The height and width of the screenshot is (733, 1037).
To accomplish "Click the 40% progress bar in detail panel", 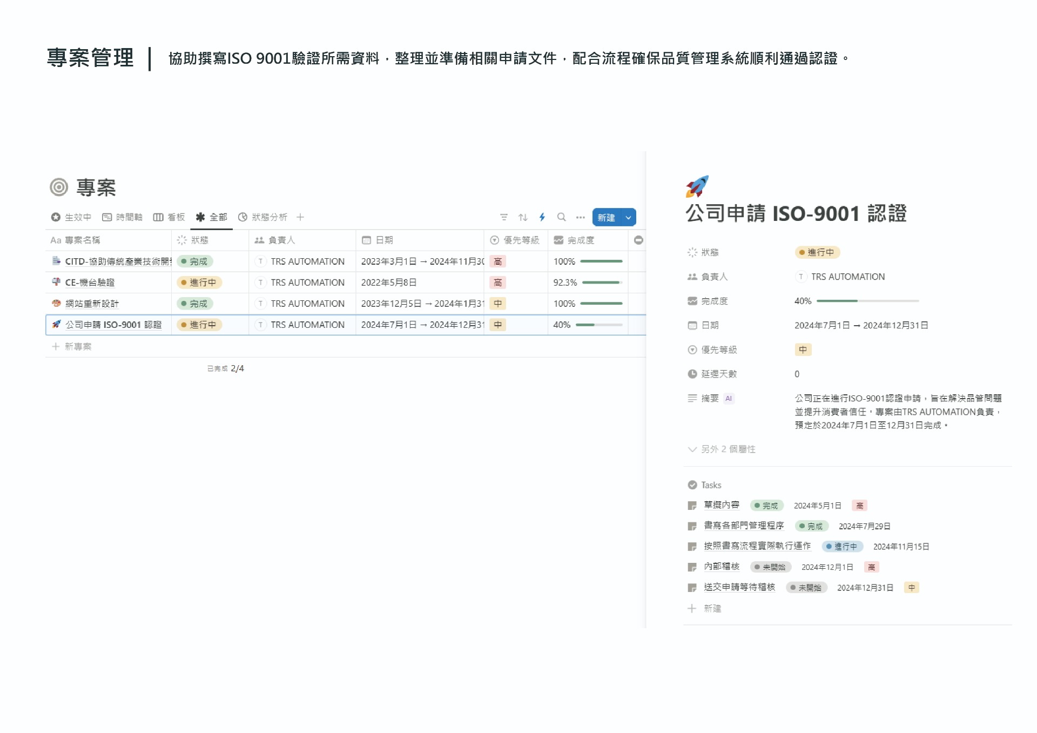I will (867, 301).
